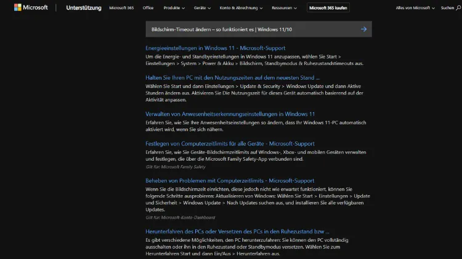Open Herunterfahren des PCs link
This screenshot has width=462, height=259.
point(237,231)
